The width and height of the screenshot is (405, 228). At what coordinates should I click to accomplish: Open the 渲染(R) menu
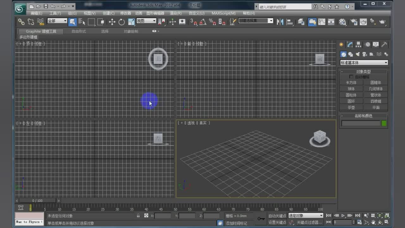click(x=176, y=13)
